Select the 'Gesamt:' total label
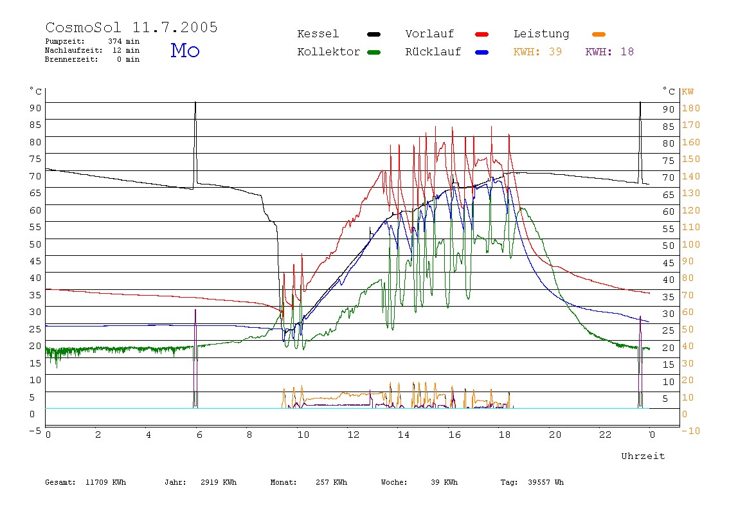The image size is (738, 522). tap(60, 482)
